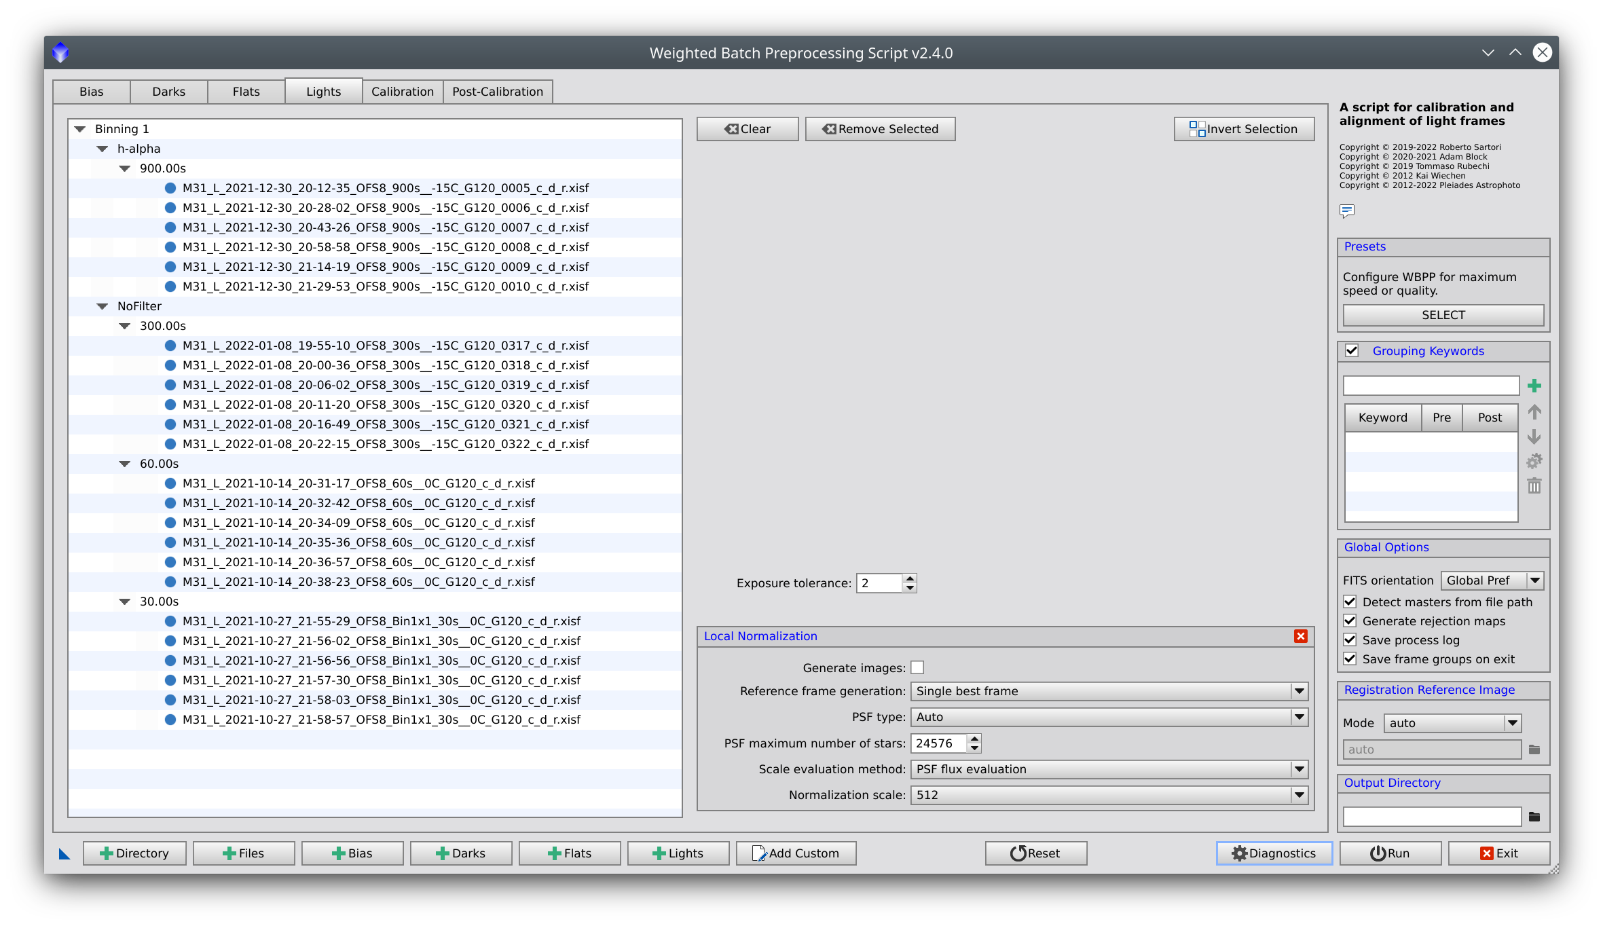The height and width of the screenshot is (926, 1603).
Task: Click the Clear button to remove files
Action: [748, 128]
